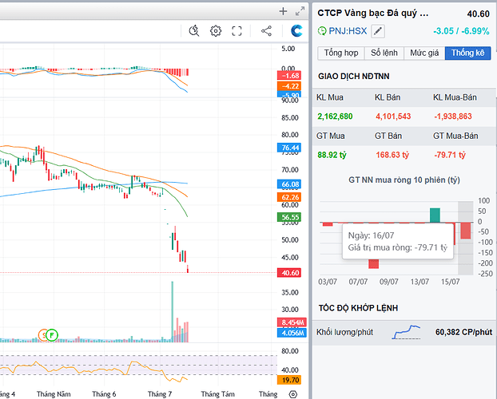Click the TỐC ĐỘ KHỚP LỆNH heading

(x=358, y=308)
